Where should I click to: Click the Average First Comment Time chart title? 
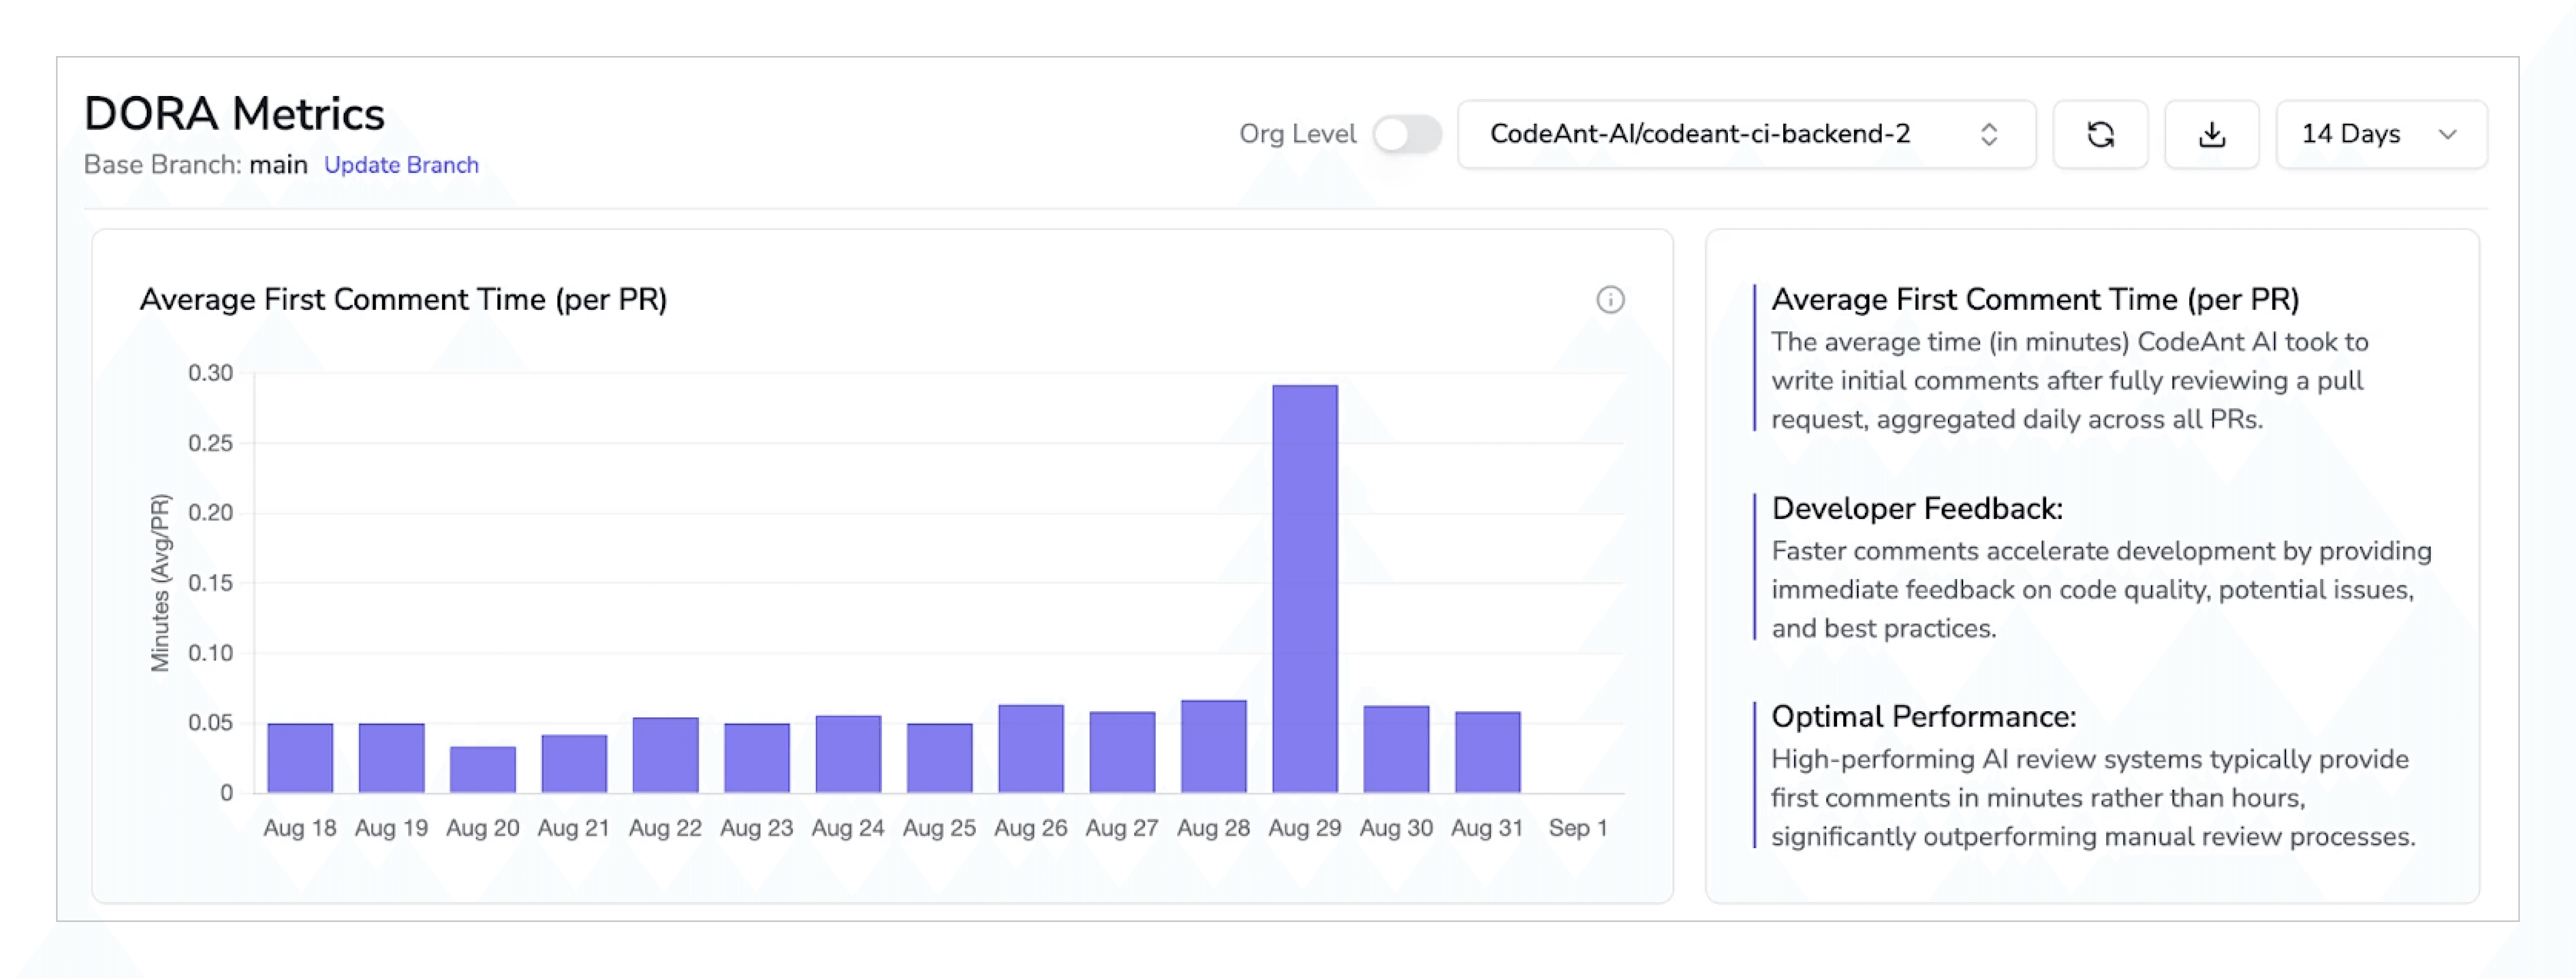[404, 298]
